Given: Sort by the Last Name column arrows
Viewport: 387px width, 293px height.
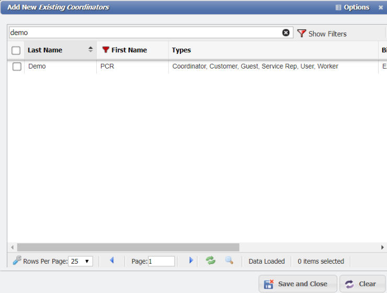Looking at the screenshot, I should click(90, 50).
